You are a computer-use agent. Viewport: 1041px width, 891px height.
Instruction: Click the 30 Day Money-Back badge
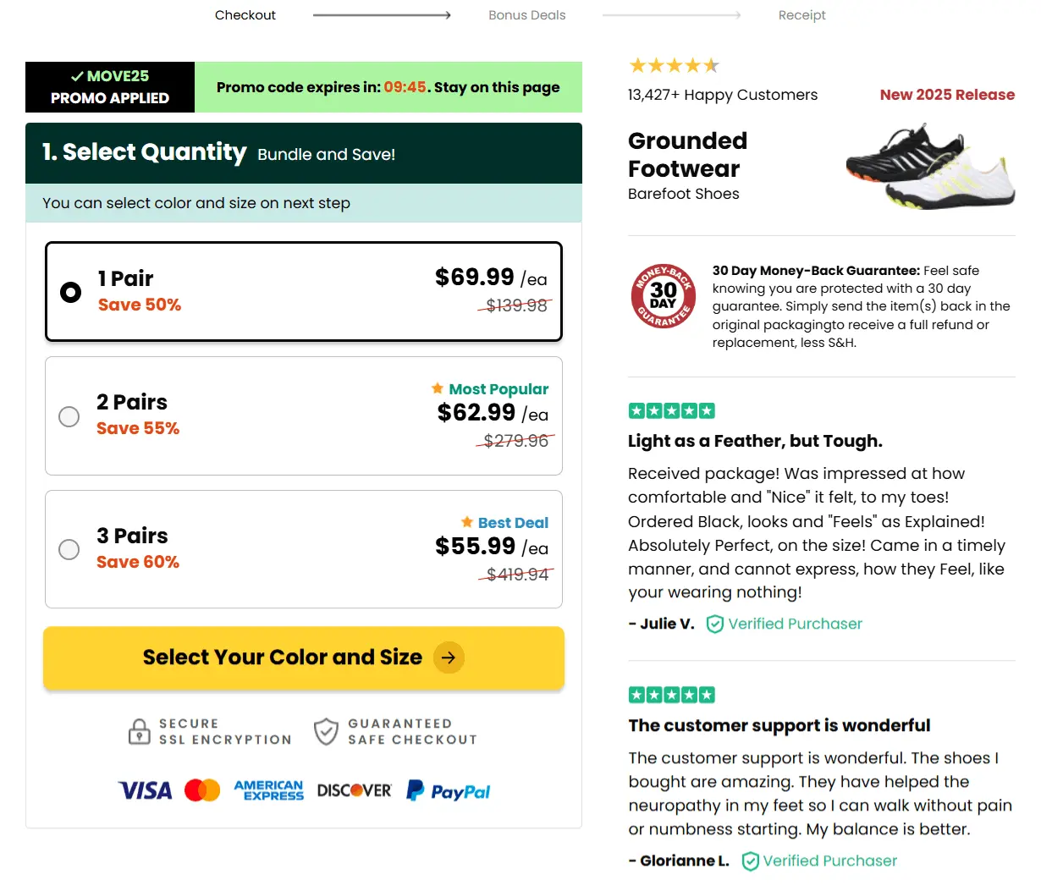point(663,296)
